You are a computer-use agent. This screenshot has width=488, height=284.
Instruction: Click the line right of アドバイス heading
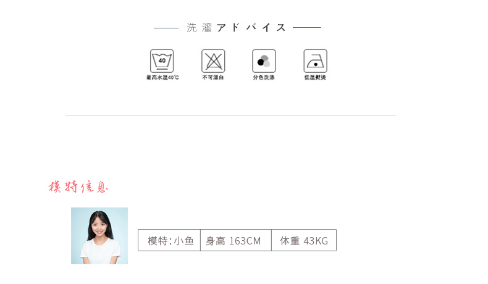click(x=307, y=28)
